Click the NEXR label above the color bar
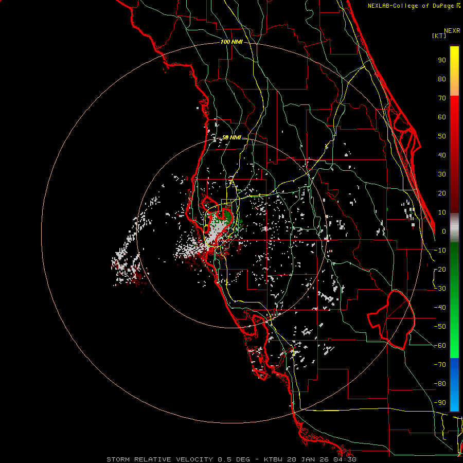Image resolution: width=463 pixels, height=463 pixels. [x=452, y=30]
